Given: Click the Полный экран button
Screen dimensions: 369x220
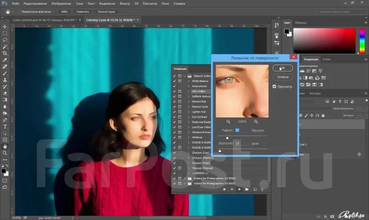Looking at the screenshot, I should (x=106, y=12).
